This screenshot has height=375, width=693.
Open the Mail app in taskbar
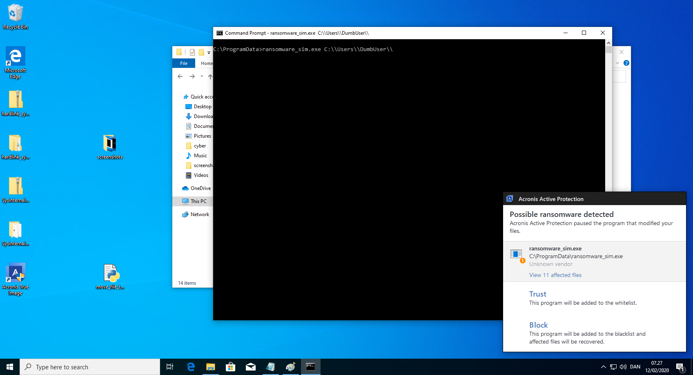251,367
